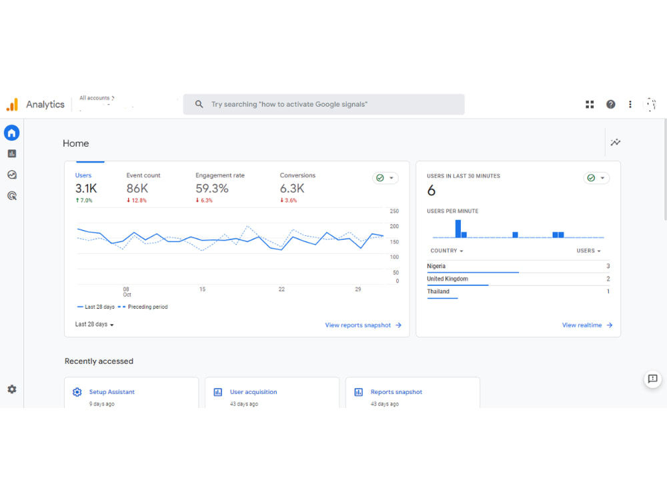
Task: Open the three-dot overflow menu at top right
Action: [630, 104]
